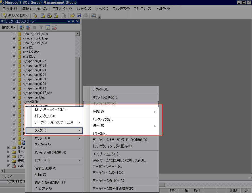Expand the kinoue_trunk_eum database node
The width and height of the screenshot is (252, 193).
(14, 34)
